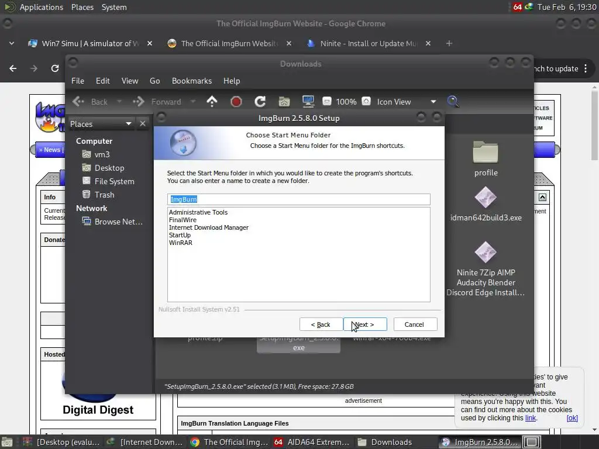Screen dimensions: 599x449
Task: Open the Places menu in top panel
Action: [82, 7]
